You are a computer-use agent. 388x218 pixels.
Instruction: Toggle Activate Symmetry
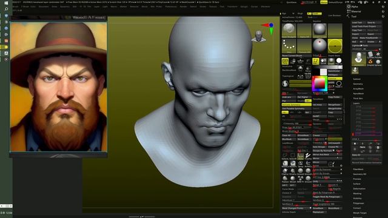(296, 105)
